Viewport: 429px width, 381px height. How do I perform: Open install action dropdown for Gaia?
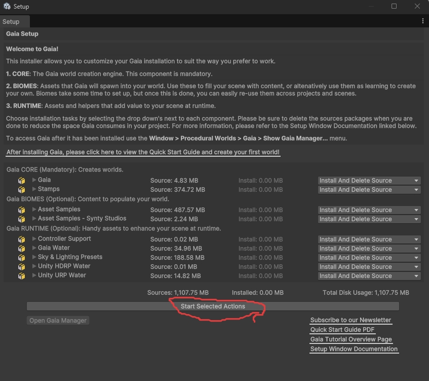[369, 181]
